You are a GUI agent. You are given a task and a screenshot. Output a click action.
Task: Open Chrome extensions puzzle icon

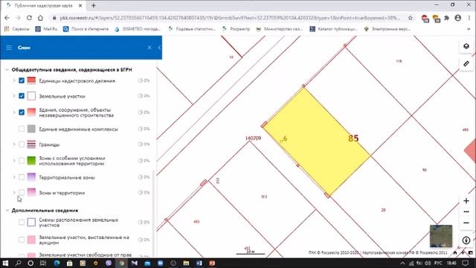click(446, 18)
